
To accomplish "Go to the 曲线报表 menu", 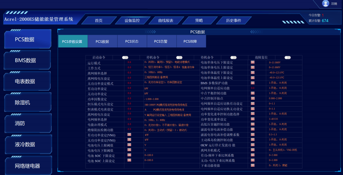I will pyautogui.click(x=166, y=20).
